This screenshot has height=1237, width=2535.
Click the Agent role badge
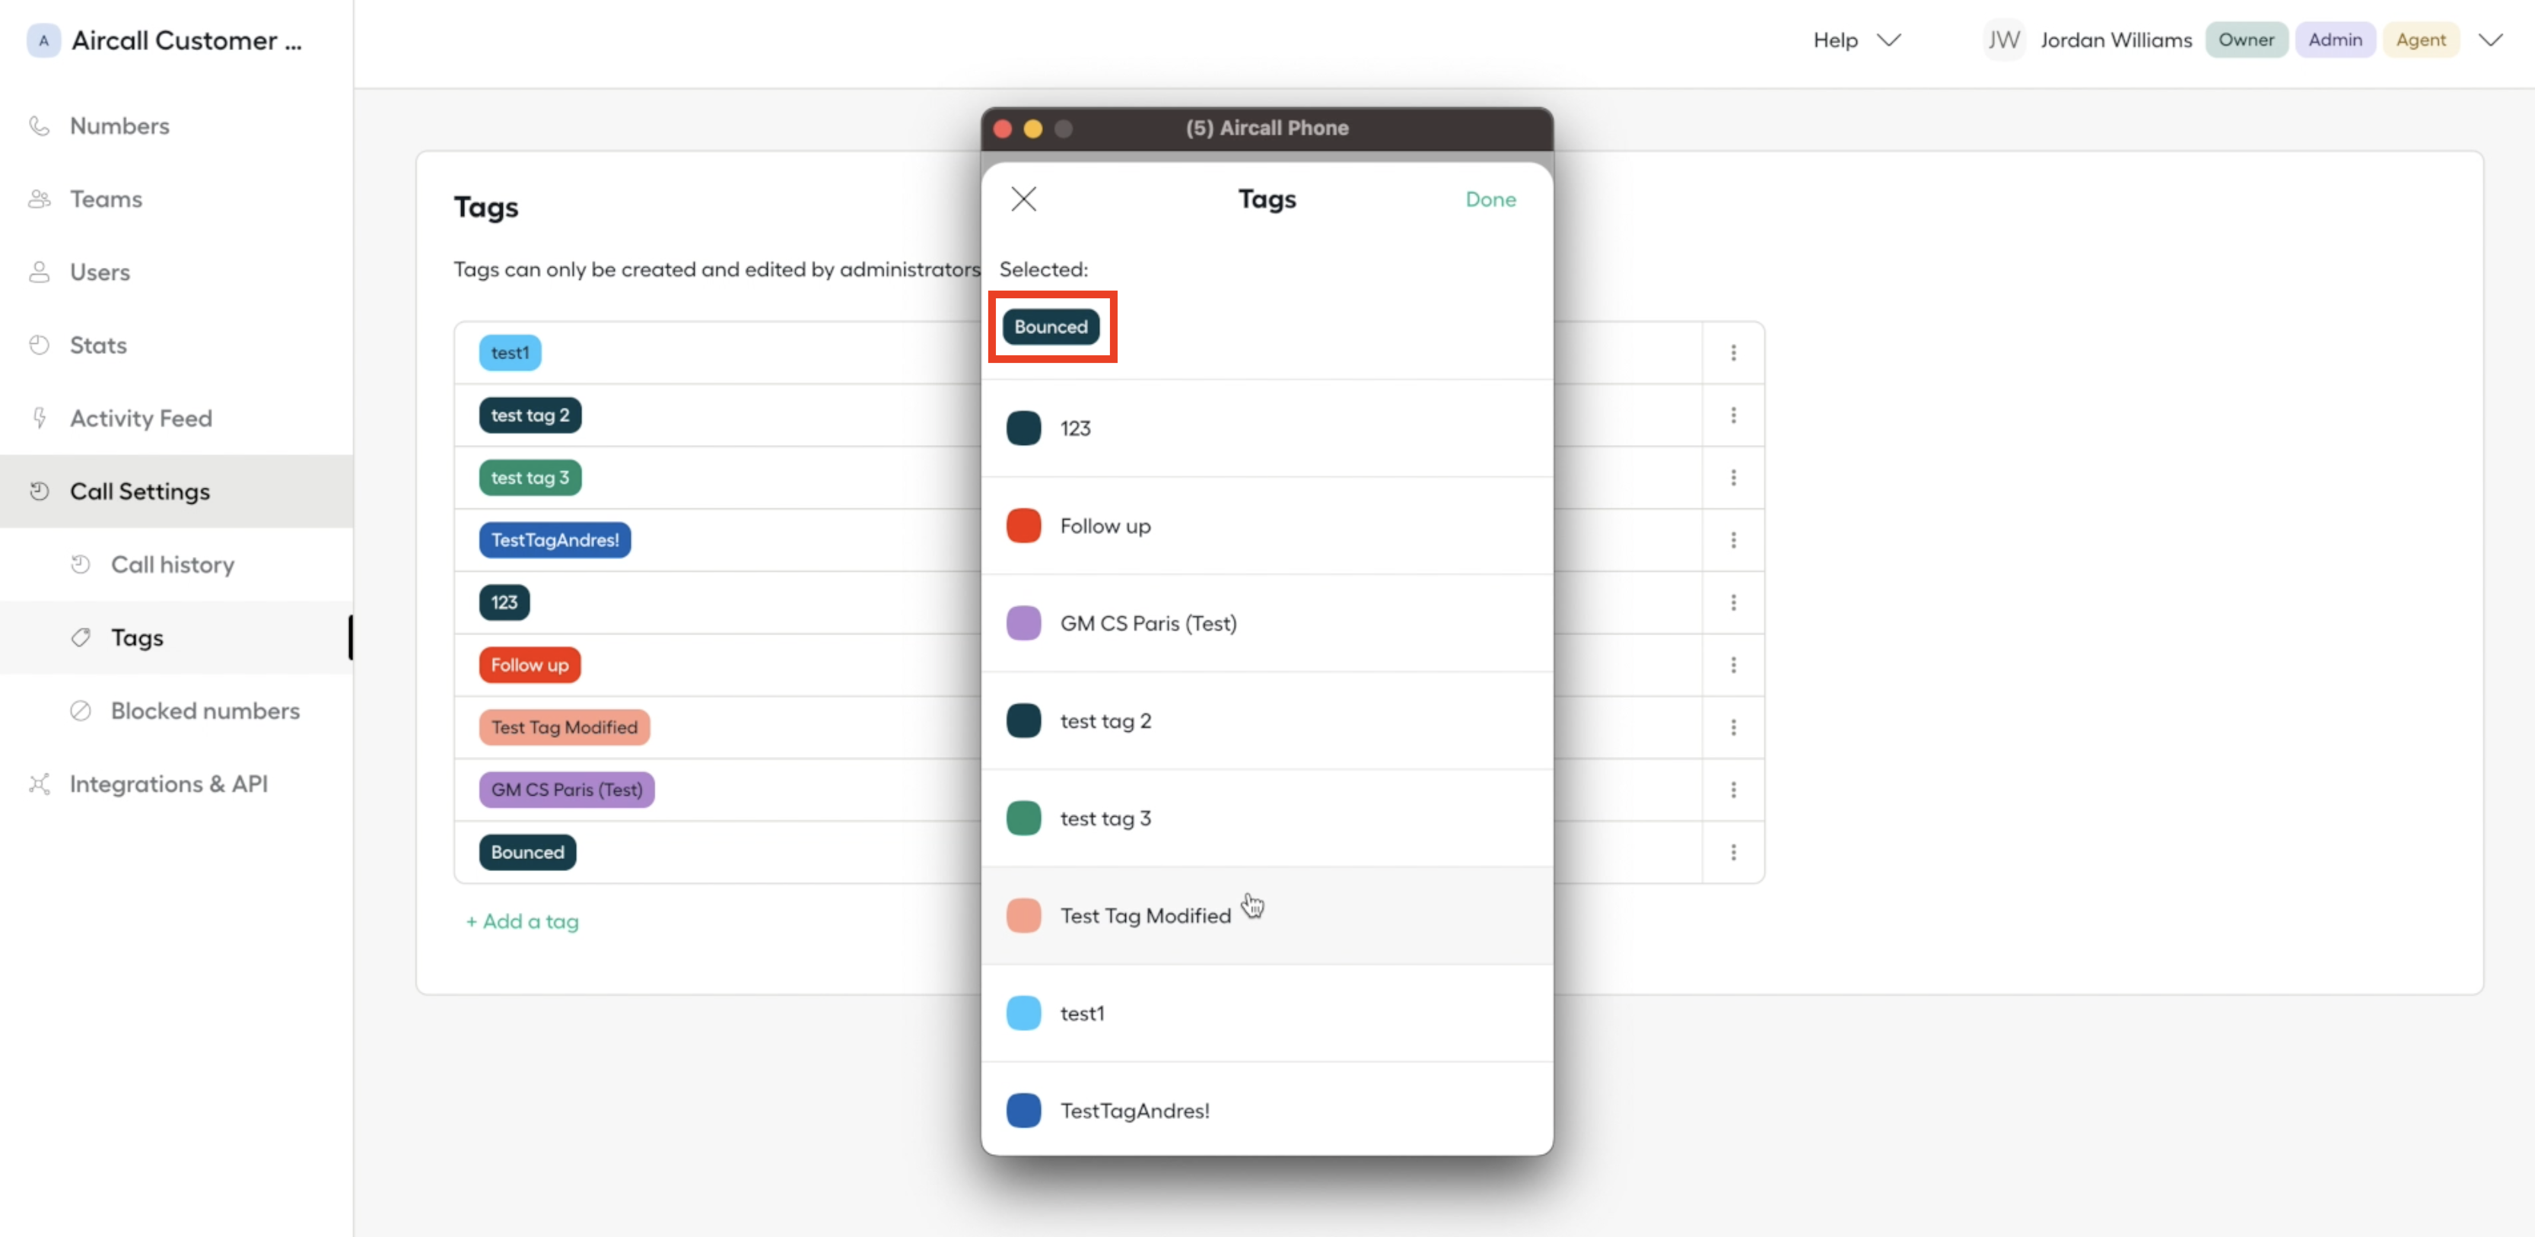point(2420,40)
